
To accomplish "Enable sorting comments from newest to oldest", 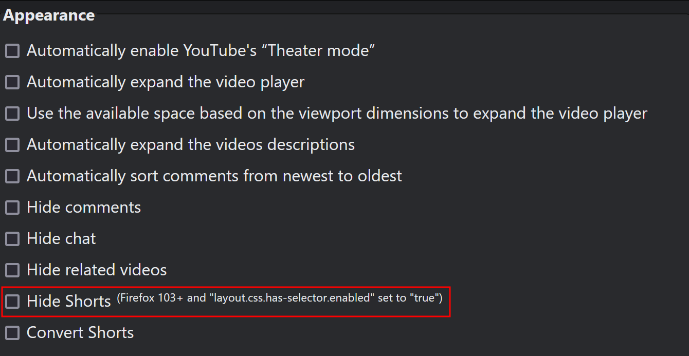I will point(12,176).
